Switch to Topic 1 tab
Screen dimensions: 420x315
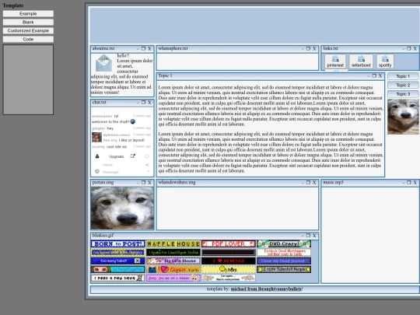(x=403, y=76)
